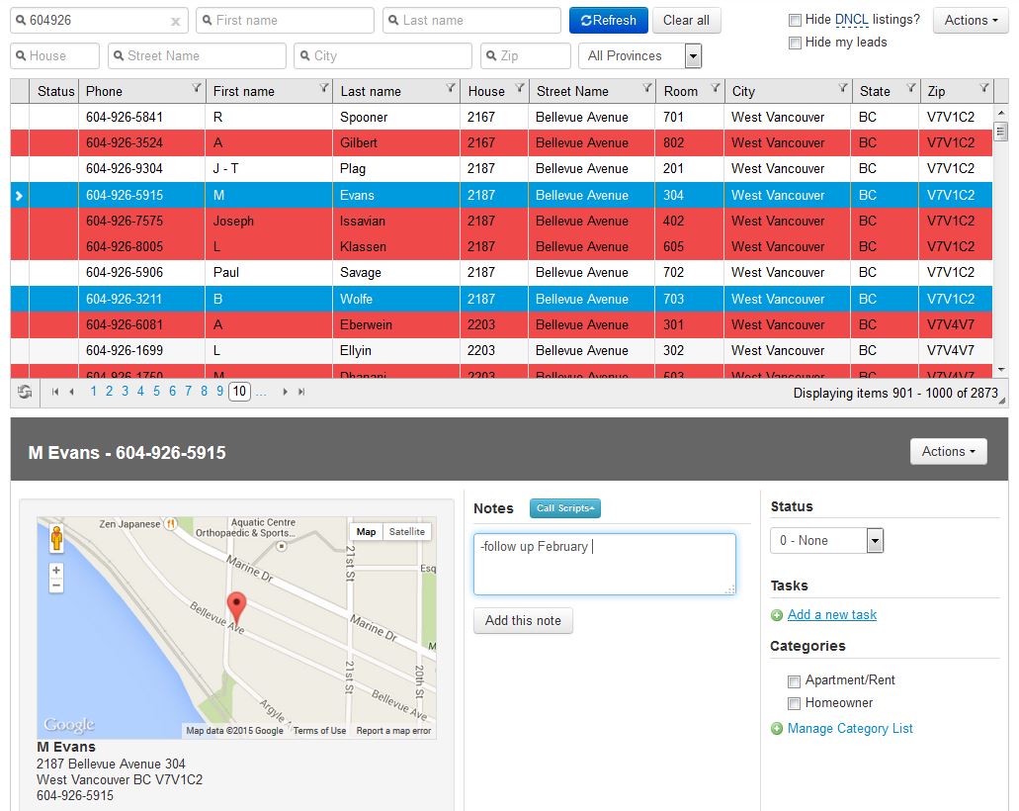Open the Last name column filter icon
Screen dimensions: 1019x811
coord(451,88)
